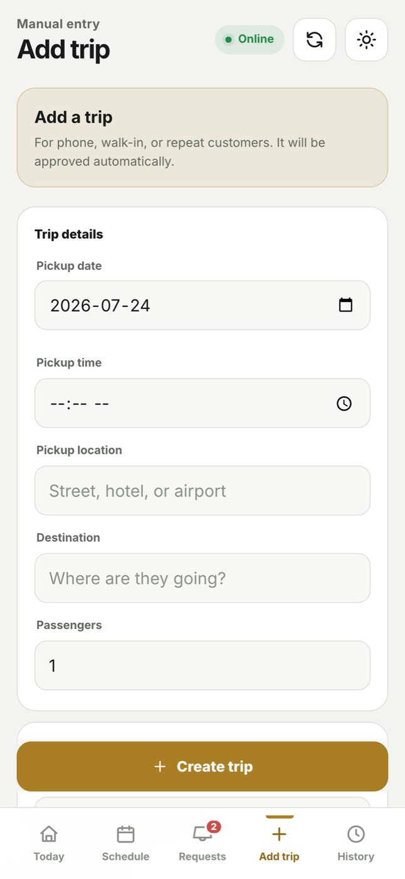
Task: Toggle light/dark theme sun icon
Action: click(x=367, y=40)
